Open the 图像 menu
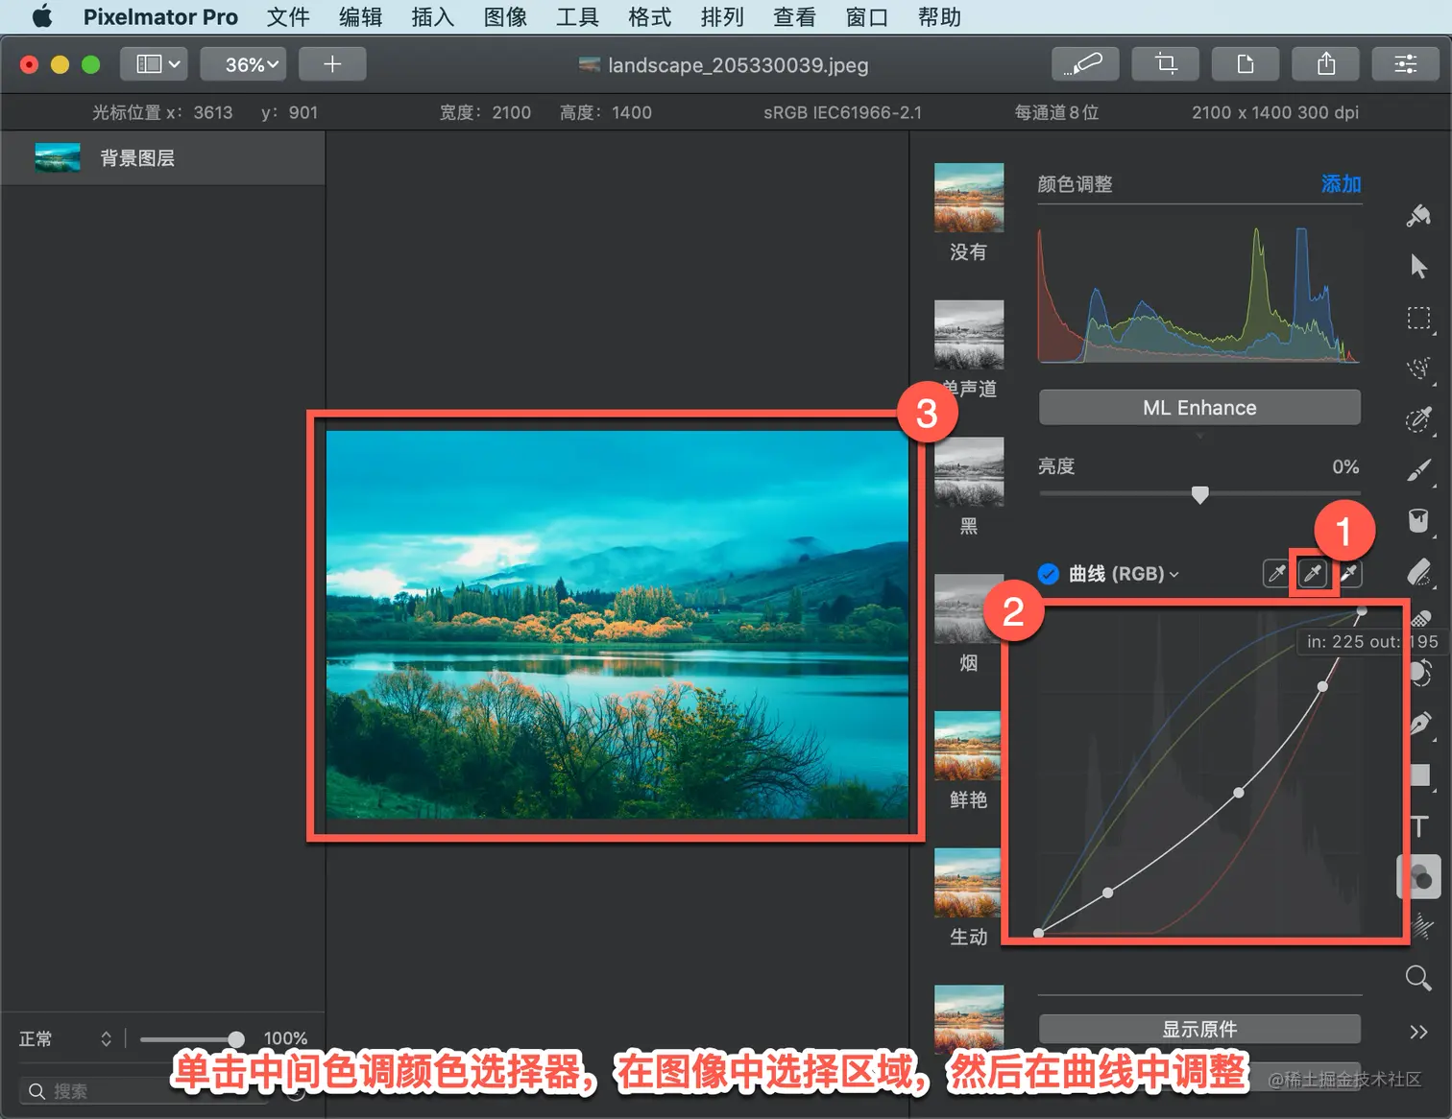Viewport: 1452px width, 1119px height. coord(505,17)
